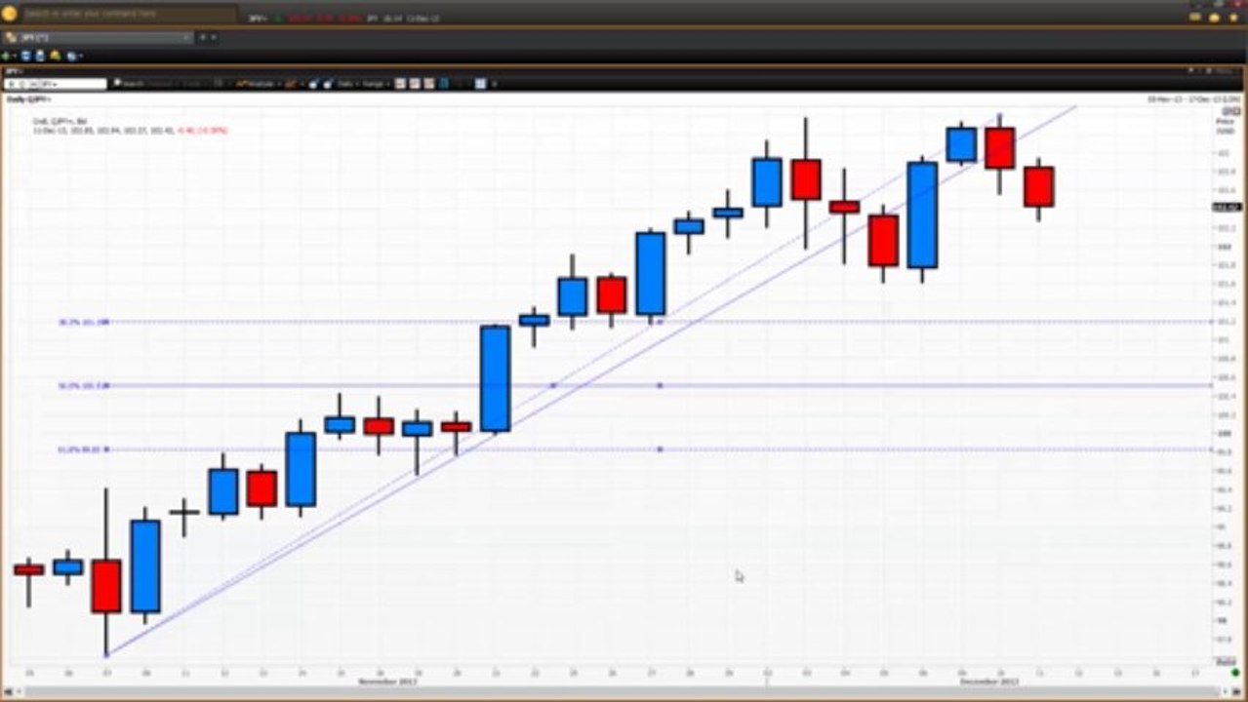Click the blue share icon with arrow
This screenshot has height=702, width=1248.
click(x=71, y=56)
